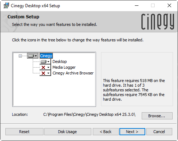The image size is (178, 141).
Task: Click the installer icon in title bar
Action: pos(6,5)
